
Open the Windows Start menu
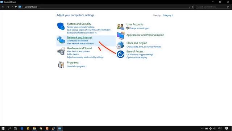coord(3,128)
